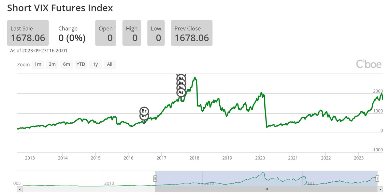Switch to the All zoom tab

point(110,64)
